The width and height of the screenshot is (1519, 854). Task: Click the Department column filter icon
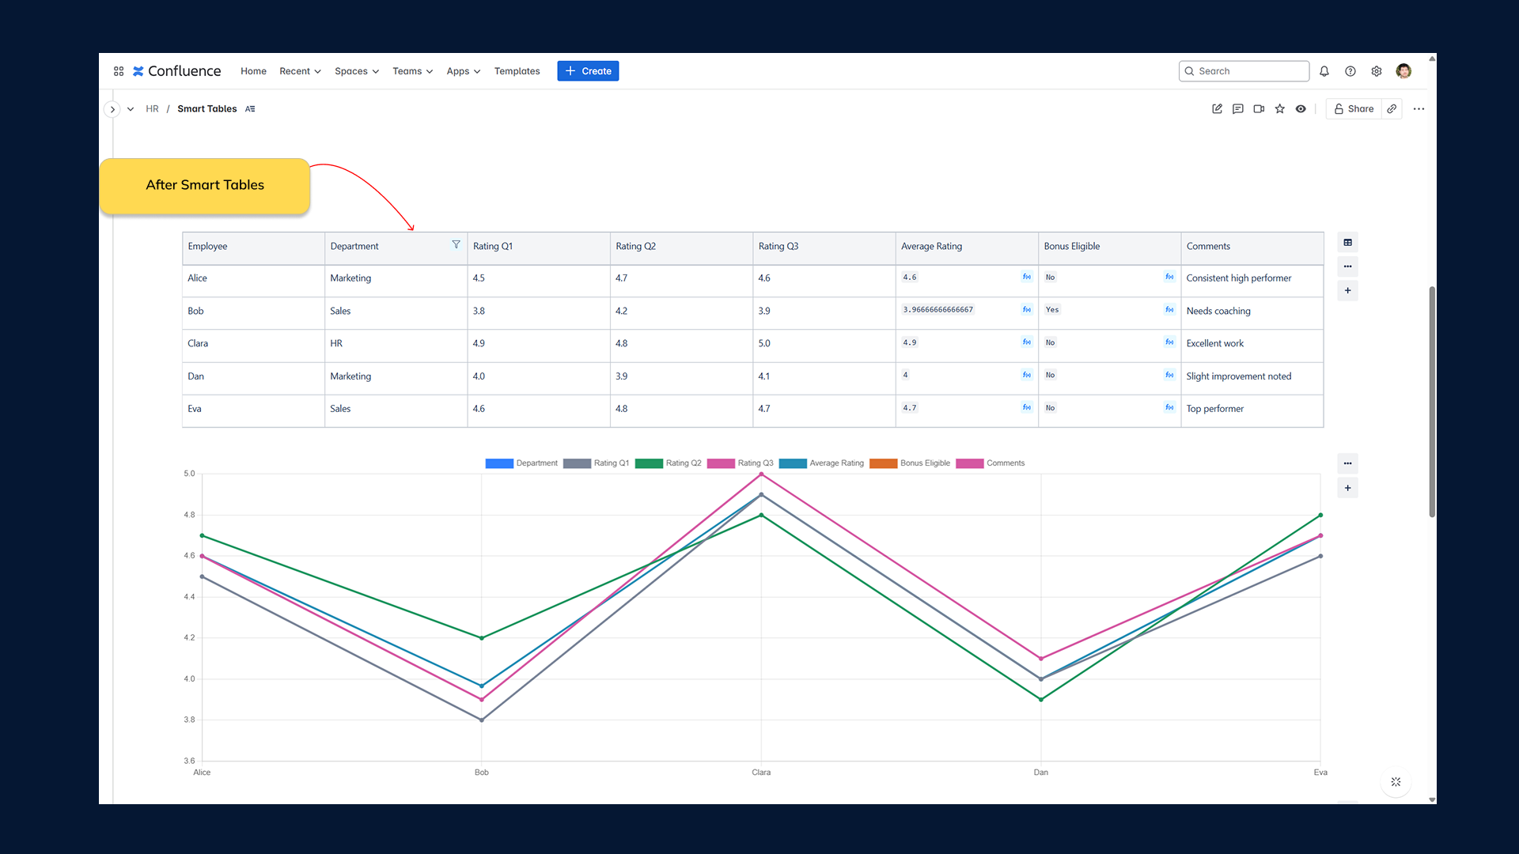pos(456,245)
